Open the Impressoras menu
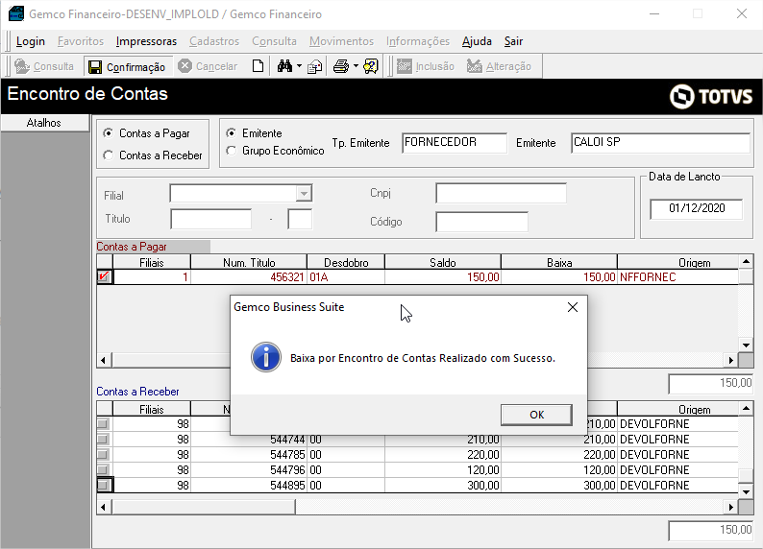 [x=146, y=41]
